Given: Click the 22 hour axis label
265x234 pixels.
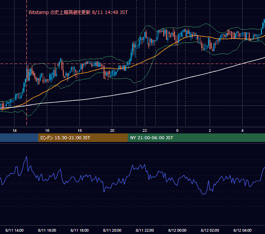Looking at the screenshot, I should click(x=145, y=131).
